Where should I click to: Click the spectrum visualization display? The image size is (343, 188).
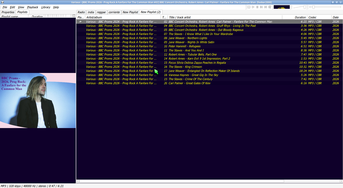[x=282, y=7]
